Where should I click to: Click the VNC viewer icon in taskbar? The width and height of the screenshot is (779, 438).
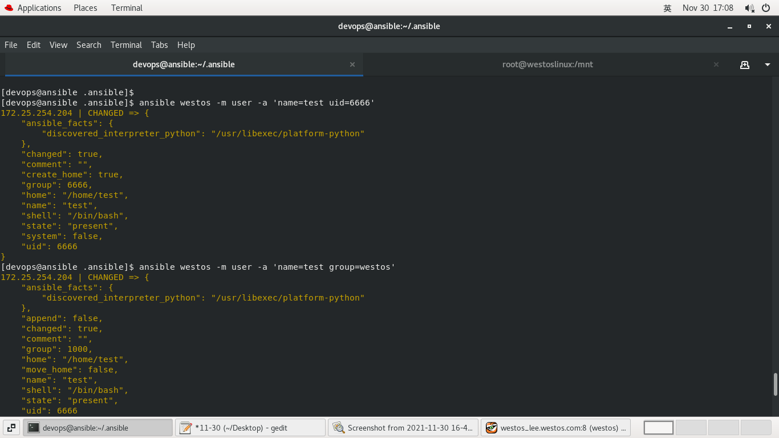coord(491,428)
